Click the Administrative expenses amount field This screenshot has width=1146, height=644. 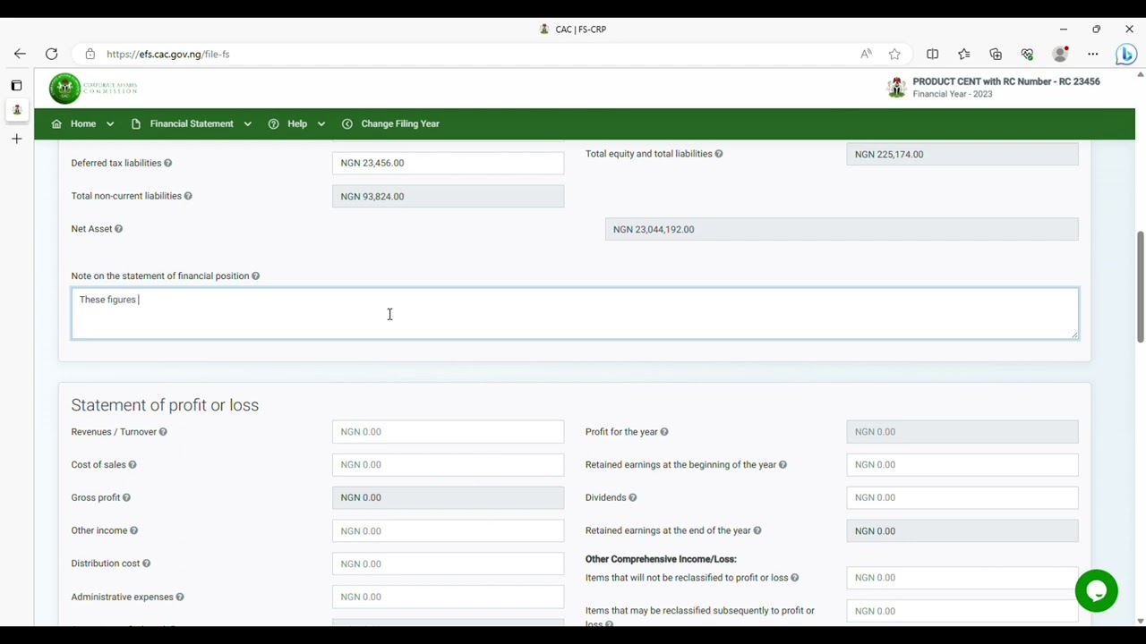point(448,597)
